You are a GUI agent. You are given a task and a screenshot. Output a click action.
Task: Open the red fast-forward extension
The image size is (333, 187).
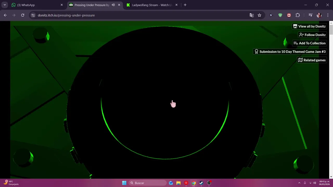[289, 15]
